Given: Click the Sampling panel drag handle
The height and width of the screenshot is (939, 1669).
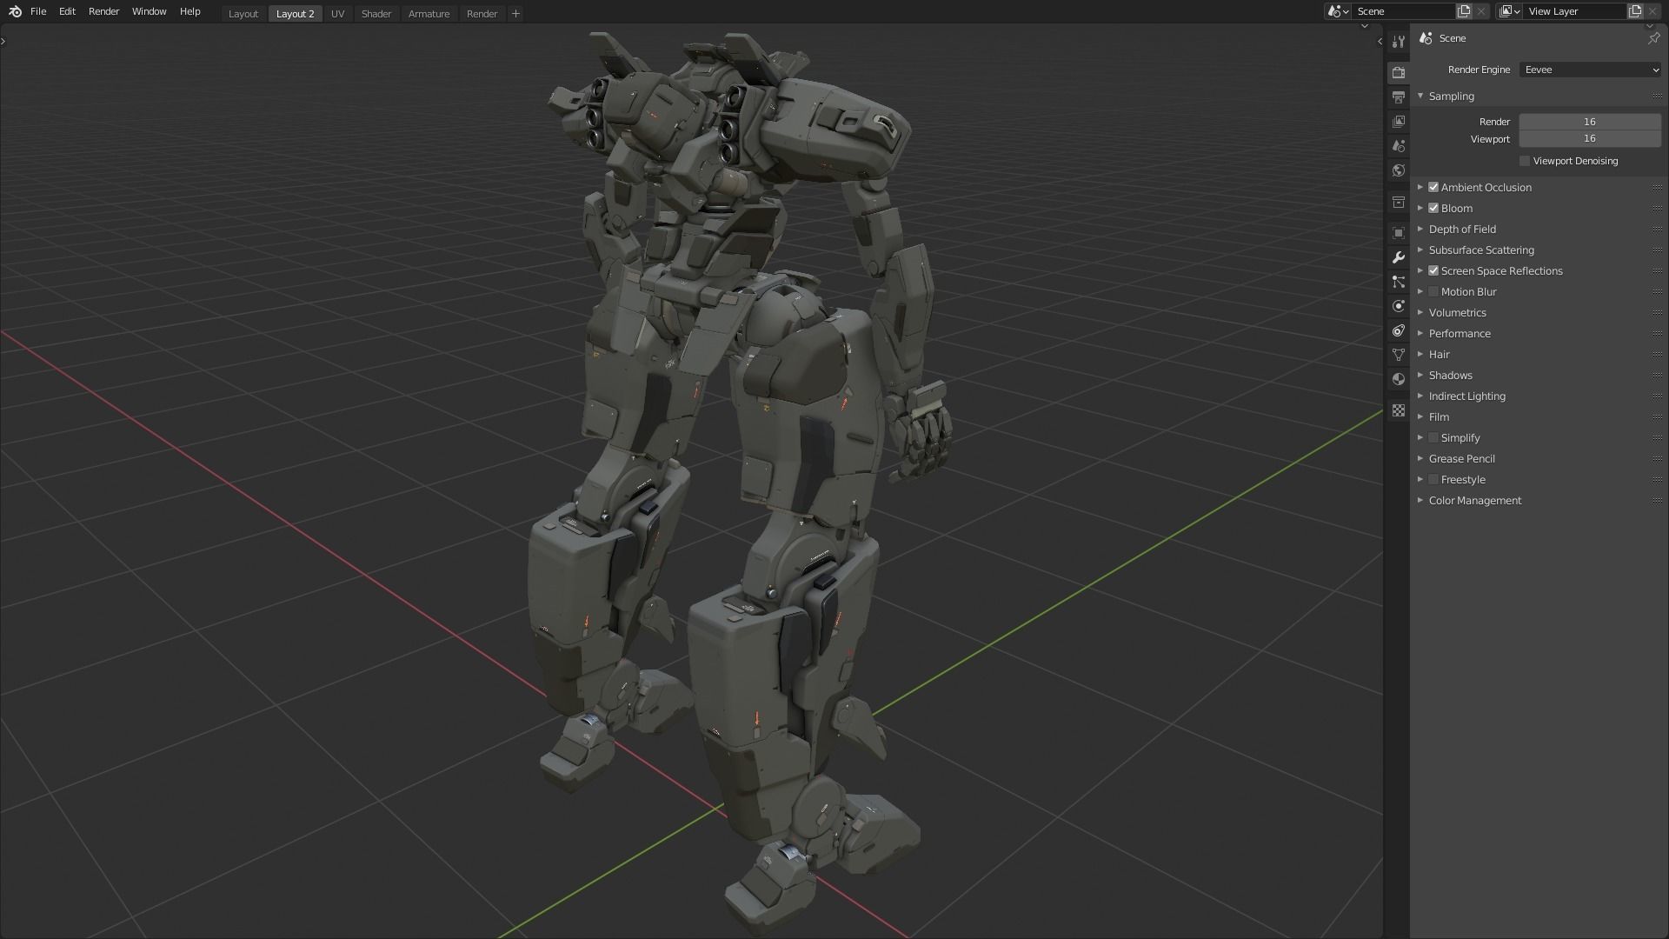Looking at the screenshot, I should pos(1657,97).
